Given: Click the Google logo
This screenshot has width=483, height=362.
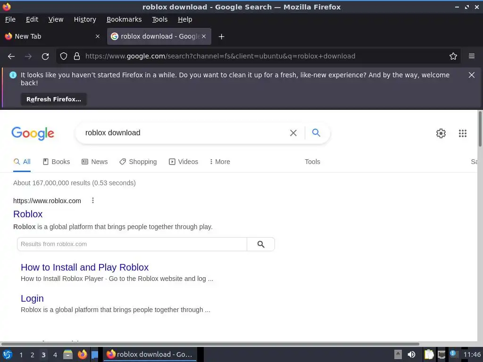Looking at the screenshot, I should point(33,133).
